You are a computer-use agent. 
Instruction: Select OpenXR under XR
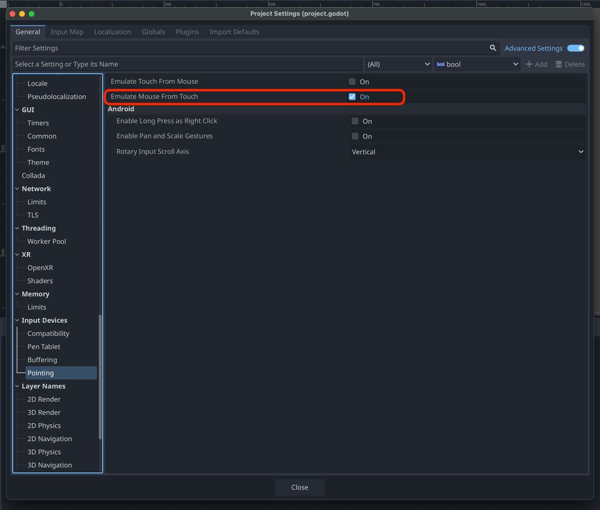click(x=40, y=268)
